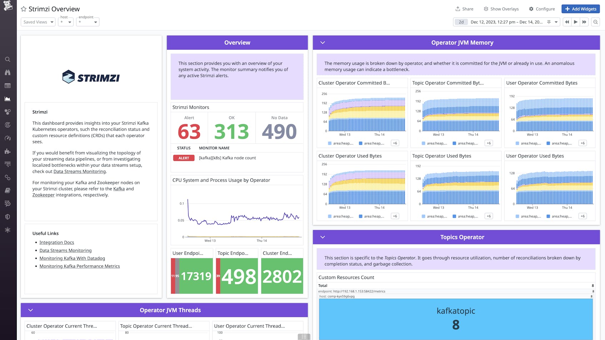Open the Show Overlays menu
The height and width of the screenshot is (340, 605).
coord(501,9)
